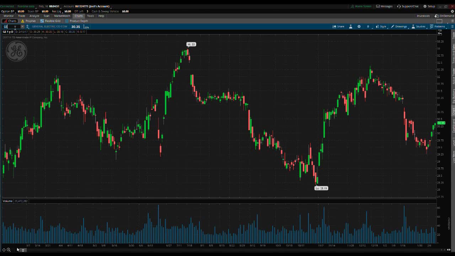The image size is (455, 256).
Task: Switch to the MarketWatch tab
Action: (x=62, y=16)
